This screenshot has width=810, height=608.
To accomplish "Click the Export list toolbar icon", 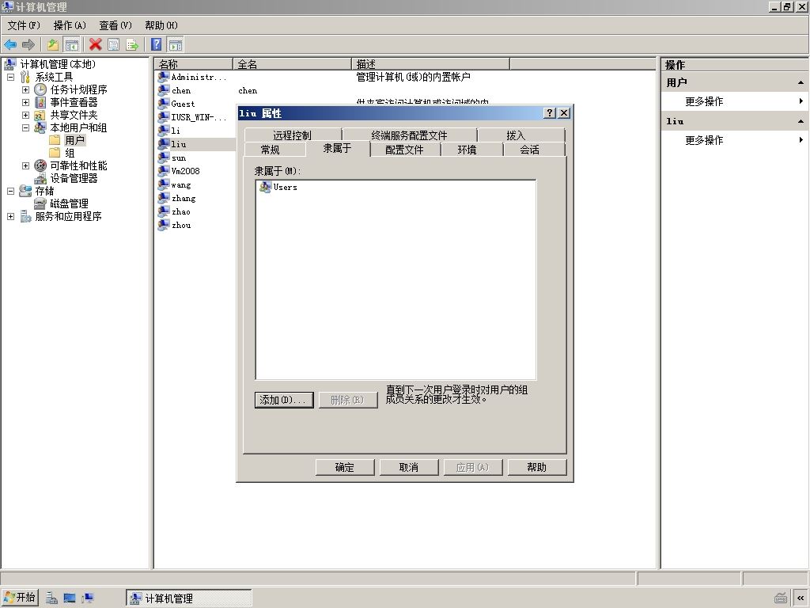I will [x=132, y=45].
